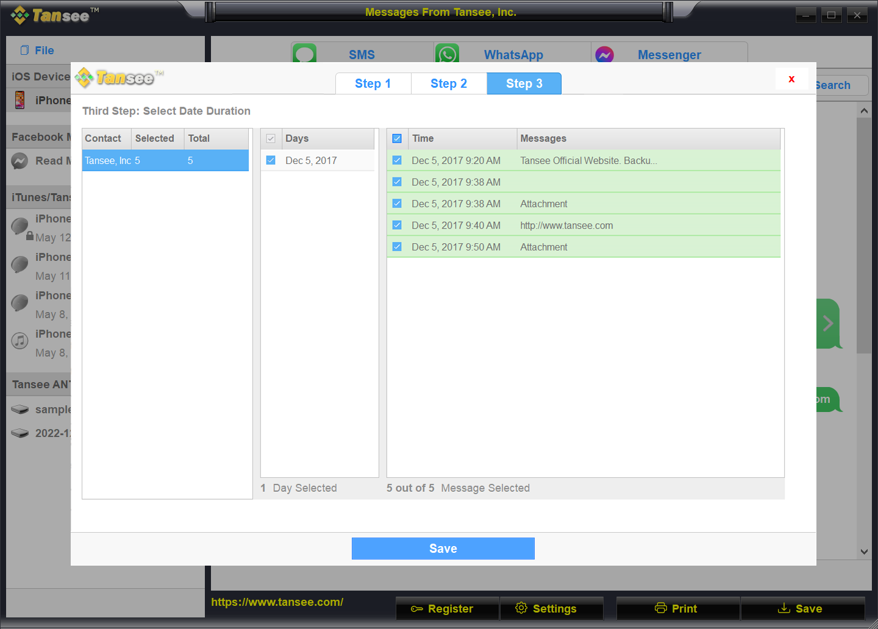Click the WhatsApp logo icon
The width and height of the screenshot is (878, 629).
point(447,54)
